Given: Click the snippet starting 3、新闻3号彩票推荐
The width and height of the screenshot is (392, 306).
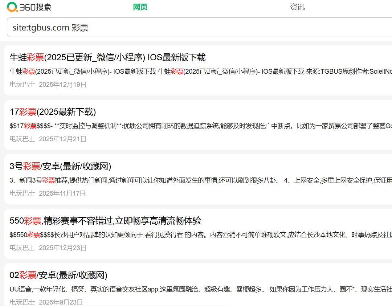Looking at the screenshot, I should [201, 180].
